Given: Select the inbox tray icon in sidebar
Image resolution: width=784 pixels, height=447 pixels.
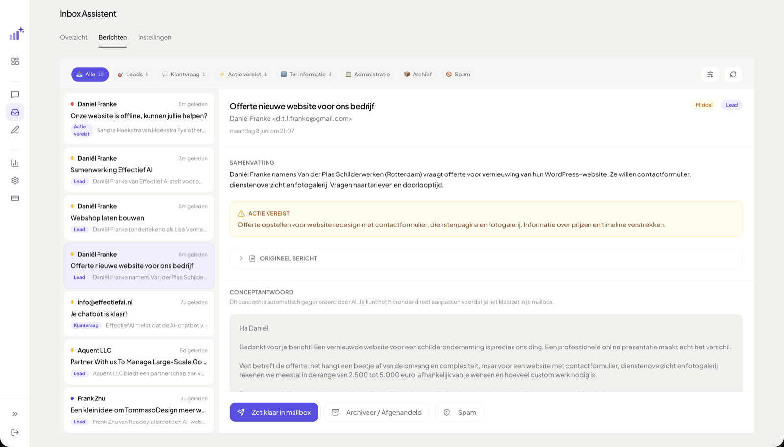Looking at the screenshot, I should [15, 112].
